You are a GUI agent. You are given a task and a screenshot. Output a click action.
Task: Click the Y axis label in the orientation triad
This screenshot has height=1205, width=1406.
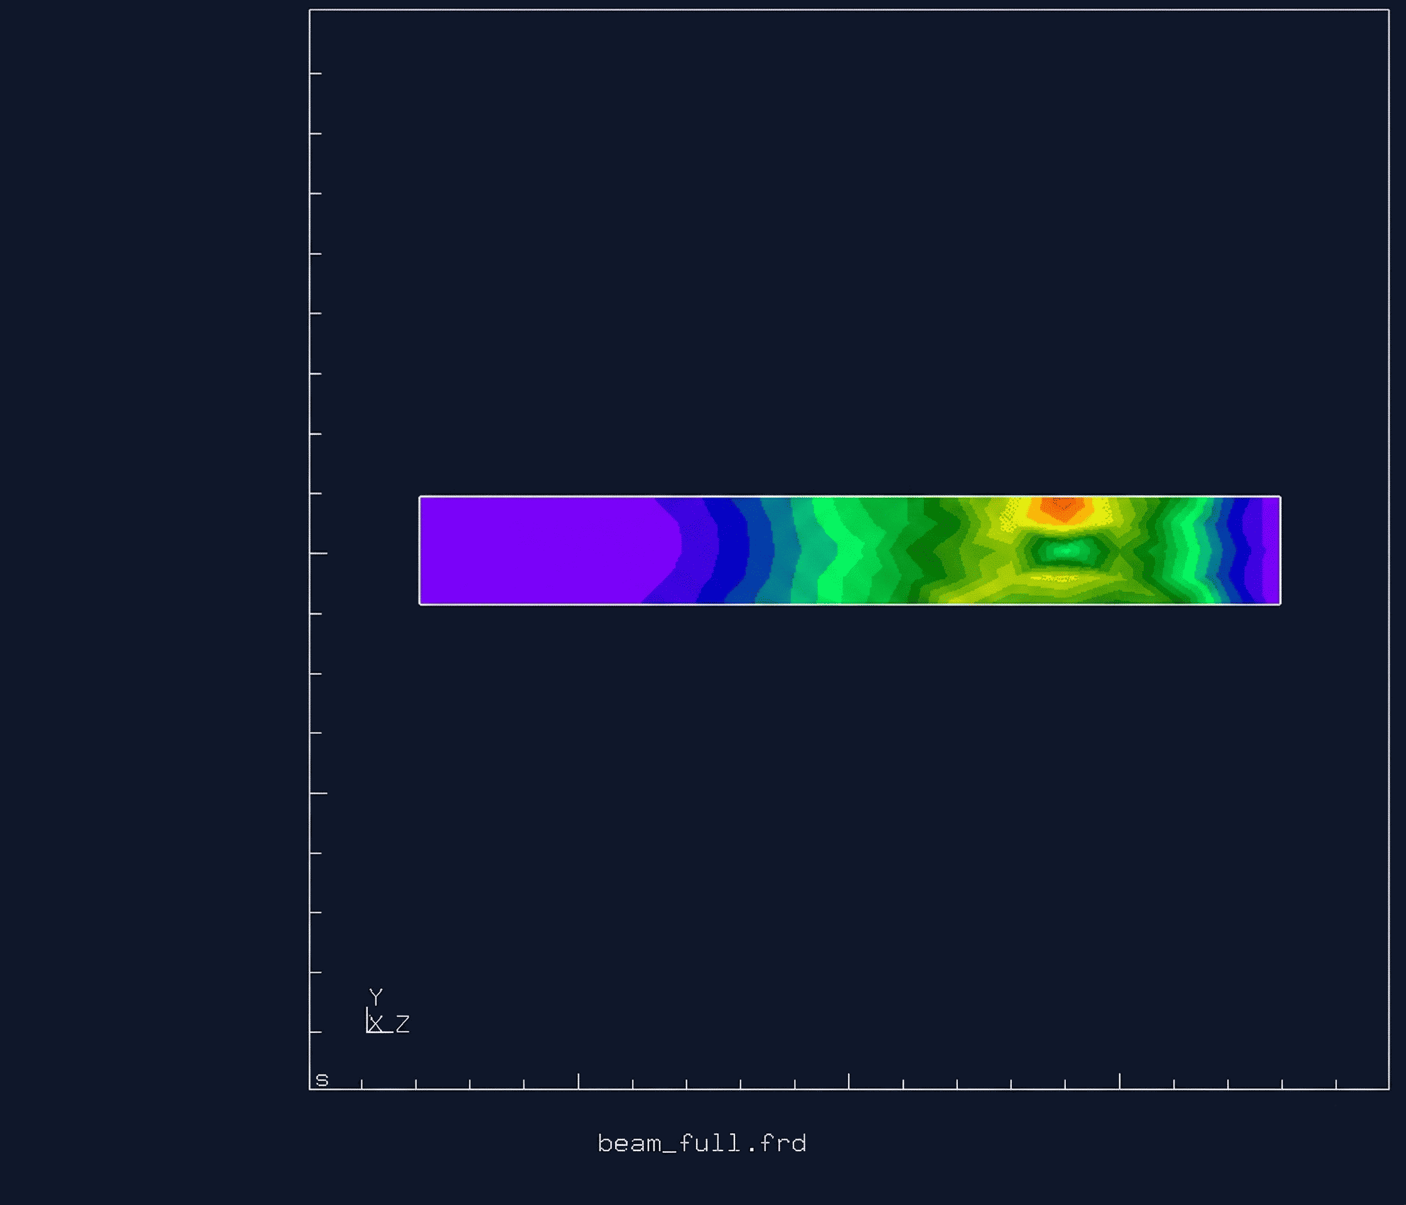tap(376, 995)
